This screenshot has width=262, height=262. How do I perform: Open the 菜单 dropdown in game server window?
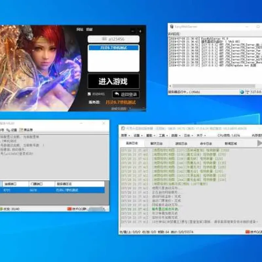coord(125,135)
